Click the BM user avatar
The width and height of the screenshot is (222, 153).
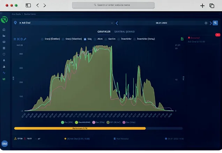[5, 144]
